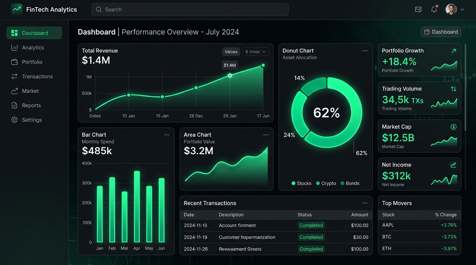The image size is (476, 265).
Task: Click the March bar in Bar Chart
Action: click(x=125, y=217)
